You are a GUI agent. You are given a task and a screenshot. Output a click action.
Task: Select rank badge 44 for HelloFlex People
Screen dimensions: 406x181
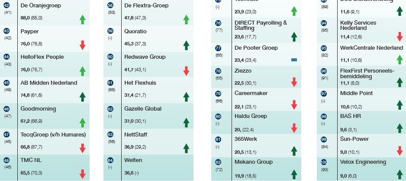coord(6,57)
